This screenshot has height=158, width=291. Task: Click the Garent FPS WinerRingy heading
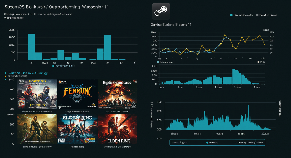click(x=28, y=73)
